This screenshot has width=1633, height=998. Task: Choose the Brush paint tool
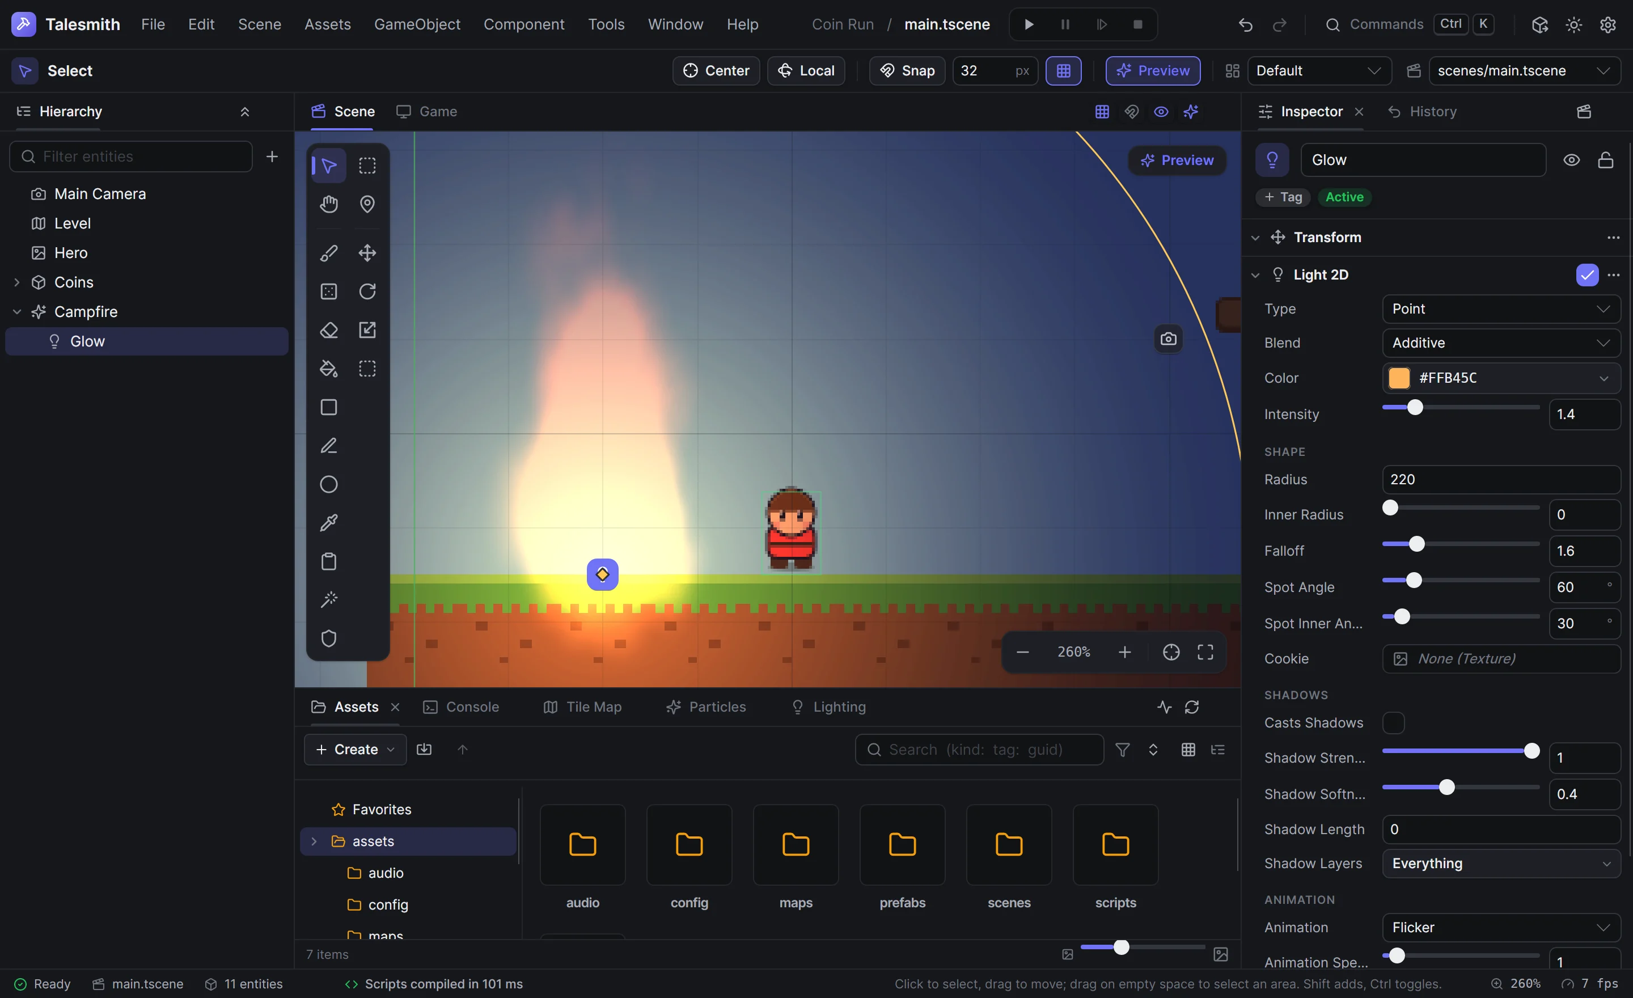pos(329,253)
